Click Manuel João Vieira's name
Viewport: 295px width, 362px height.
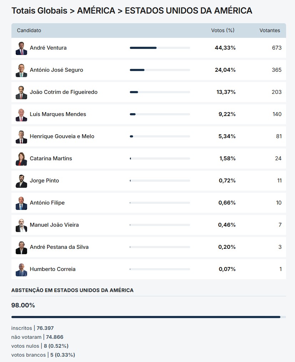[54, 225]
